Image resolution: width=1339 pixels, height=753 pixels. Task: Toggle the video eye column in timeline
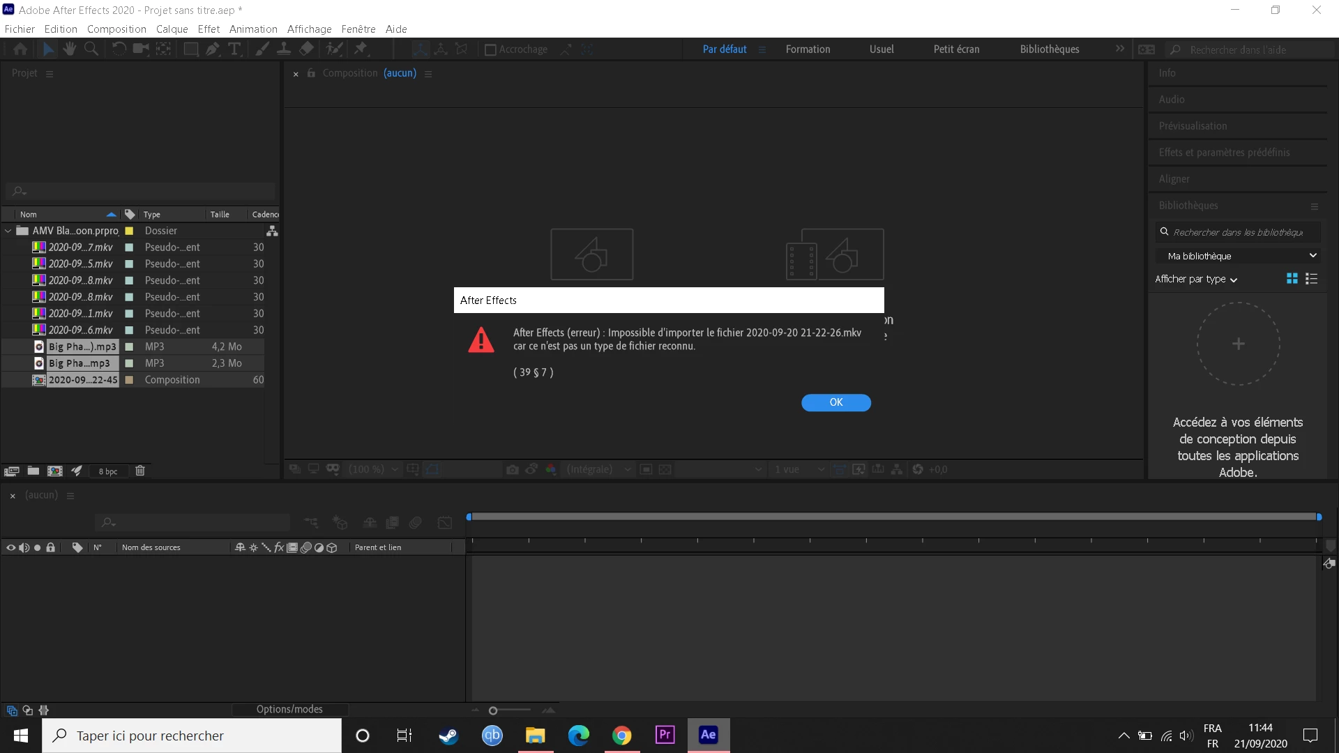[x=10, y=547]
